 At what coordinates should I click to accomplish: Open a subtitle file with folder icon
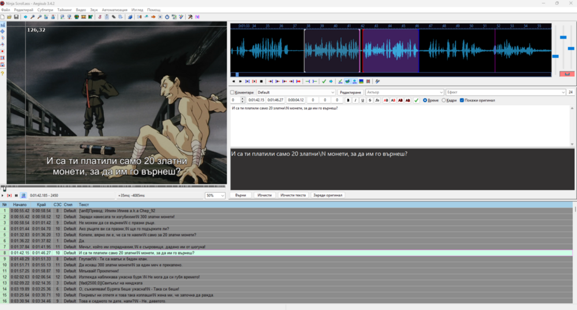(x=9, y=17)
